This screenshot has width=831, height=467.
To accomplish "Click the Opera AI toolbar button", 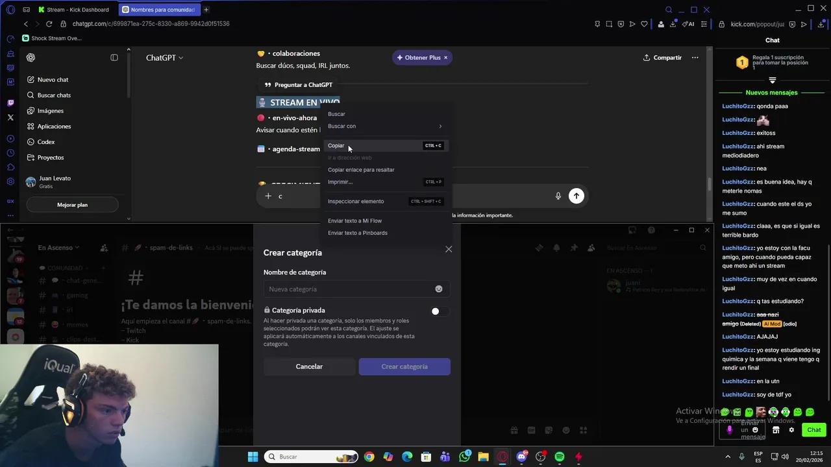I will (688, 24).
